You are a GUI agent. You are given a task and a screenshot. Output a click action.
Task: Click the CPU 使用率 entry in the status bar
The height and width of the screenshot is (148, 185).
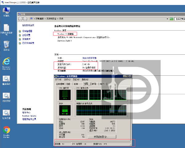pyautogui.click(x=82, y=144)
